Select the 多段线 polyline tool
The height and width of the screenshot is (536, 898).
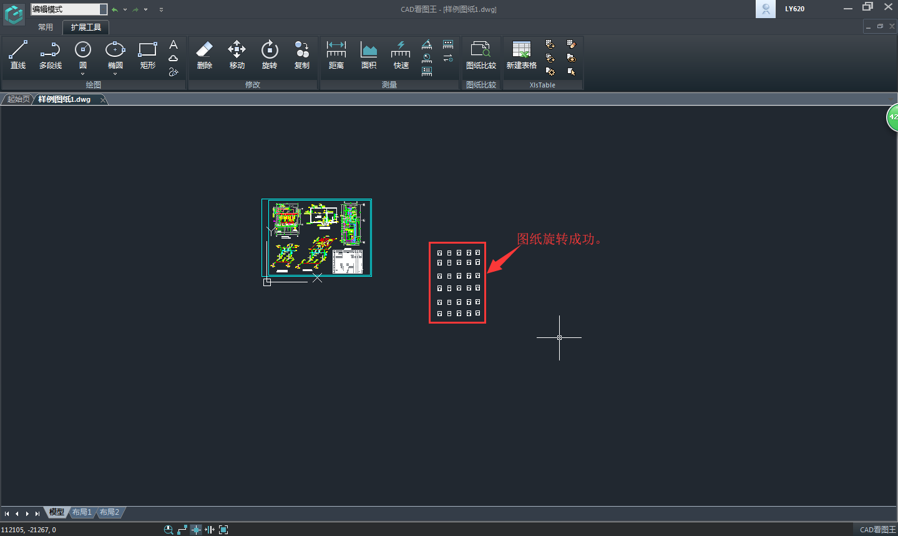[x=51, y=54]
